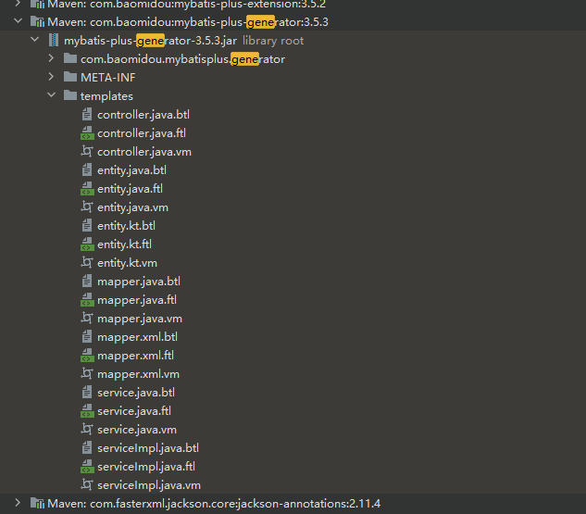Click the controller.java.ftl FreeMarker icon

[x=87, y=132]
